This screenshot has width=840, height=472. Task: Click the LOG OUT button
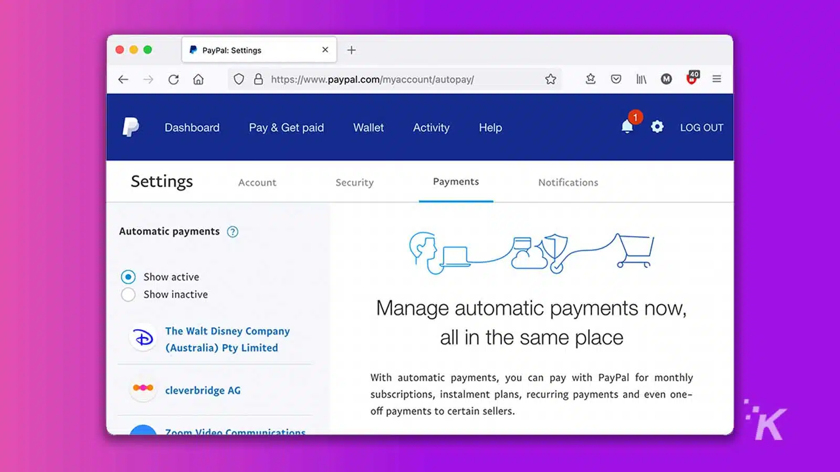pyautogui.click(x=701, y=127)
